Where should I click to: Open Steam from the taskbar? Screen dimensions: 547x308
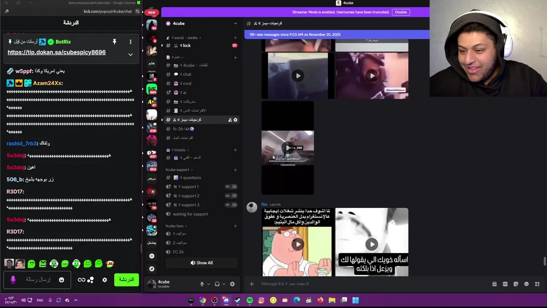click(x=238, y=300)
